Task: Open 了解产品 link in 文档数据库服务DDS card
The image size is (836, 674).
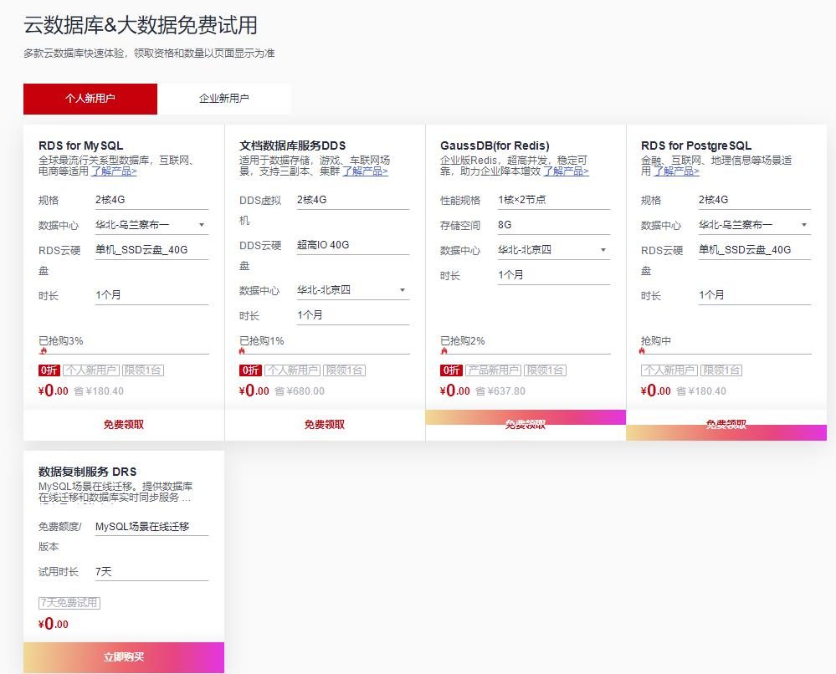Action: click(365, 171)
